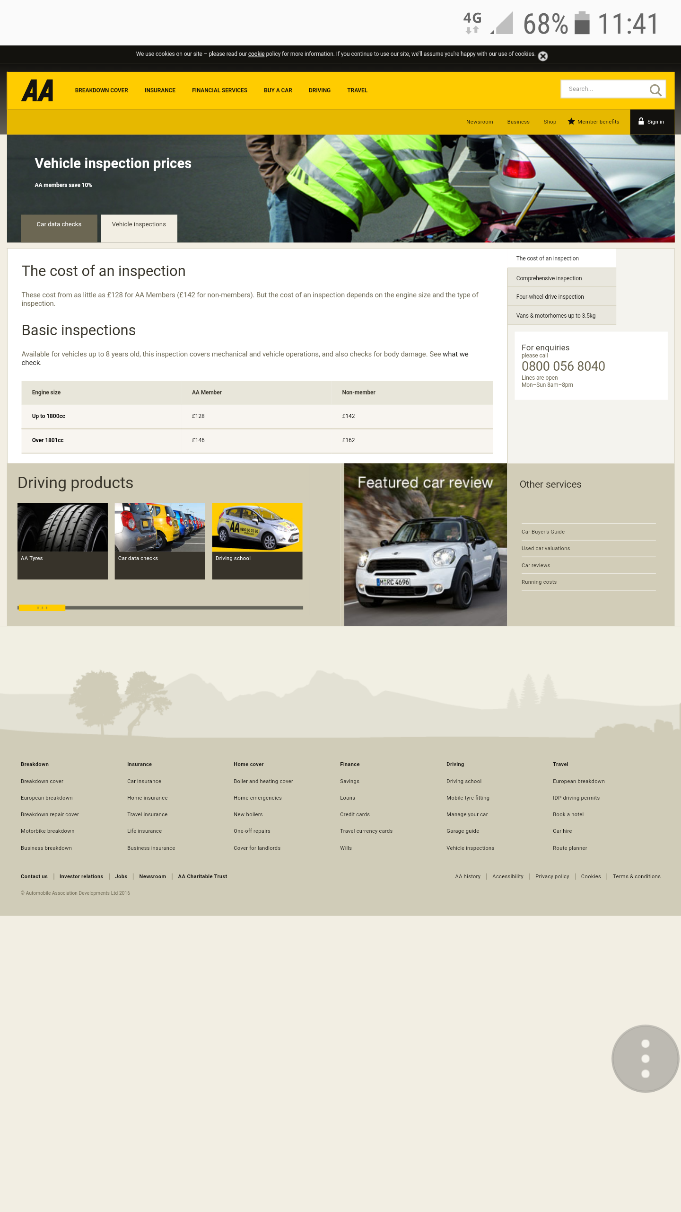Viewport: 681px width, 1212px height.
Task: Open AA Charitable Trust footer link
Action: pos(202,877)
